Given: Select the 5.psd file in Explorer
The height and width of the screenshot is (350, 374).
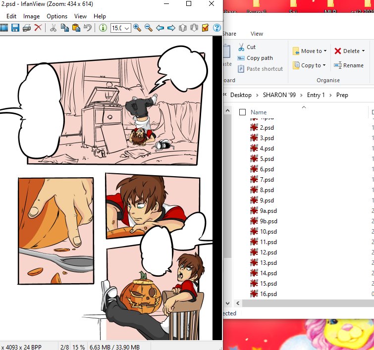Looking at the screenshot, I should tap(262, 159).
